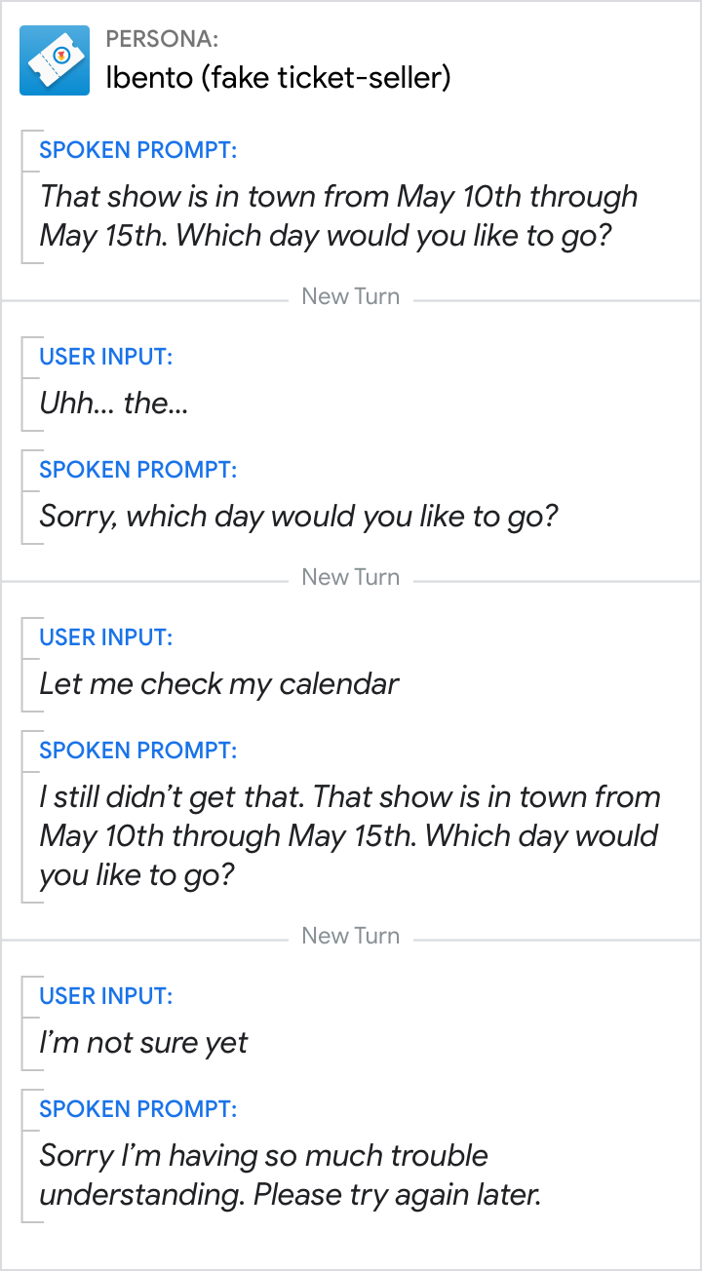Click the USER INPUT label above 'Let me check my calendar'

click(x=105, y=637)
